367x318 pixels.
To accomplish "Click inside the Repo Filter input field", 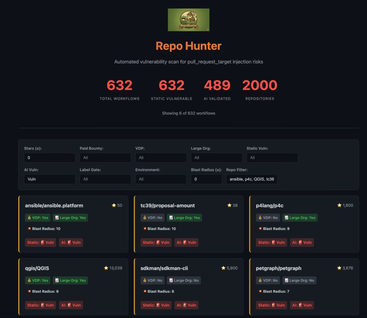I will tap(252, 179).
